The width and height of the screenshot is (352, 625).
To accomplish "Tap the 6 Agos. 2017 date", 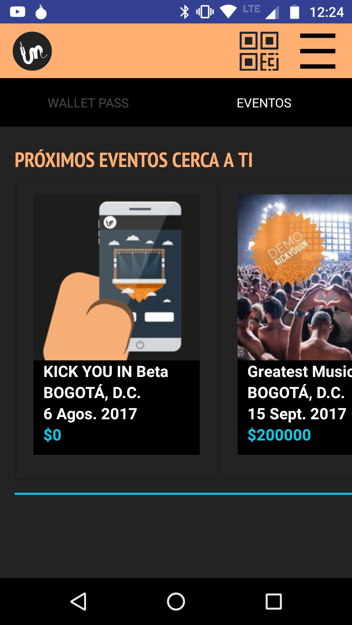I will pyautogui.click(x=90, y=414).
